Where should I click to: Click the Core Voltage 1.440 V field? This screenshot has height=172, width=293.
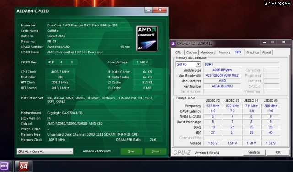tap(142, 62)
